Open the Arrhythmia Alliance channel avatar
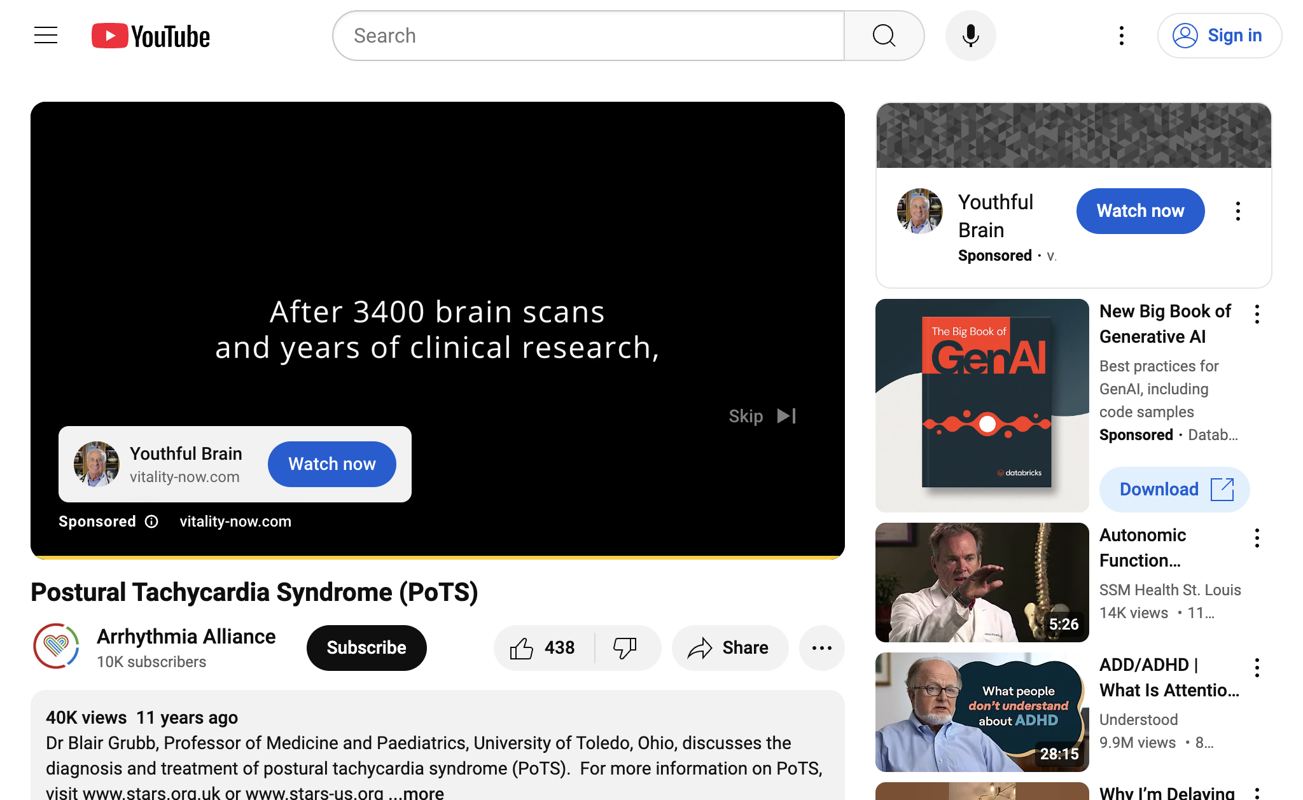This screenshot has height=800, width=1303. (x=57, y=646)
